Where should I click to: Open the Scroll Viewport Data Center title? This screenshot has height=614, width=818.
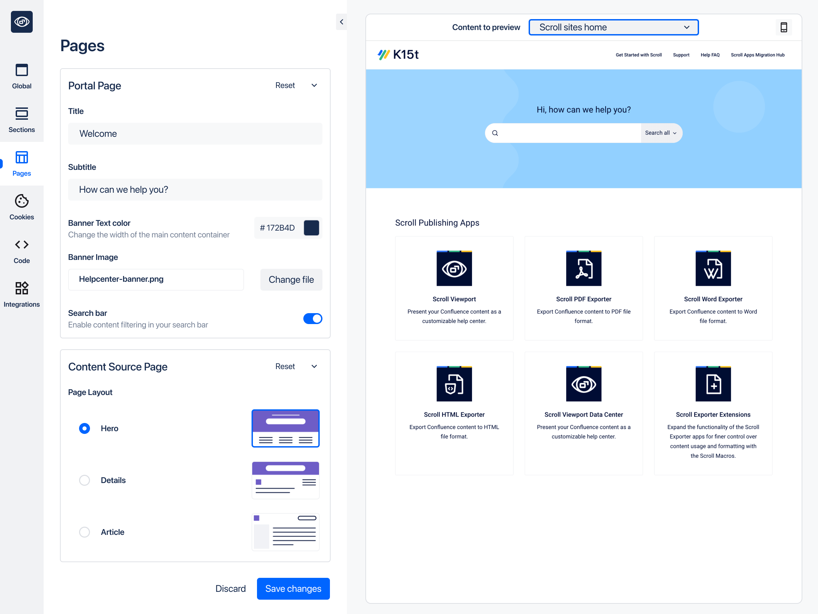[584, 414]
